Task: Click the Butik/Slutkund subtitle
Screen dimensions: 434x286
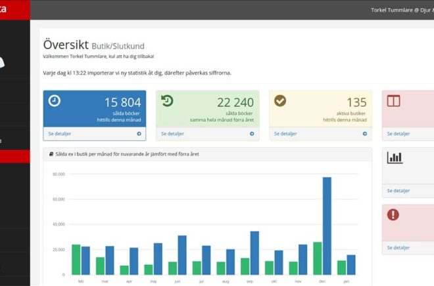Action: click(x=118, y=46)
